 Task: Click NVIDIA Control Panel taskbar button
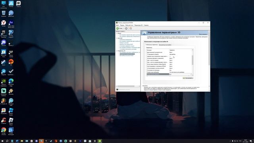coord(100,141)
